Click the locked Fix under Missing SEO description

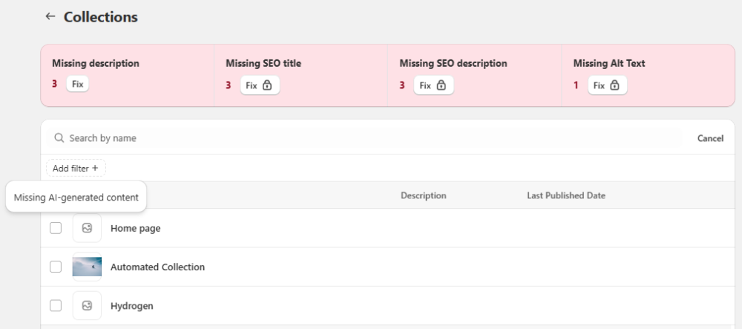[433, 85]
